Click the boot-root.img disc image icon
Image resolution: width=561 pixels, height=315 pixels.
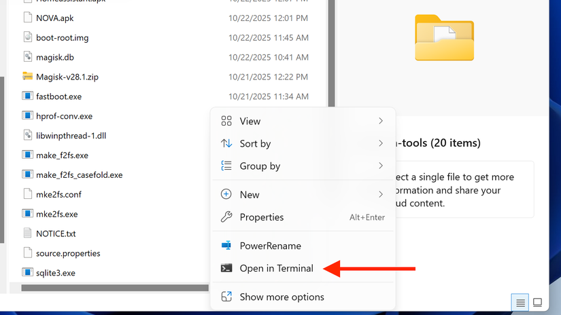click(28, 37)
